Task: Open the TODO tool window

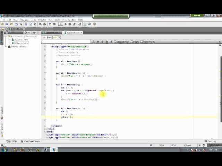Action: 11,141
